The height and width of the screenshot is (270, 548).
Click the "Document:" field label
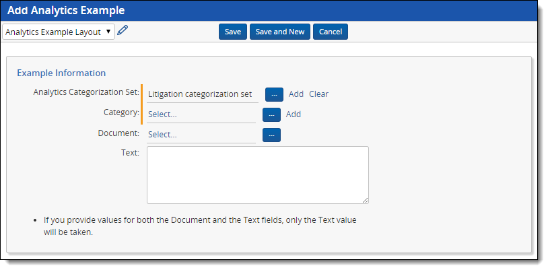tap(118, 133)
